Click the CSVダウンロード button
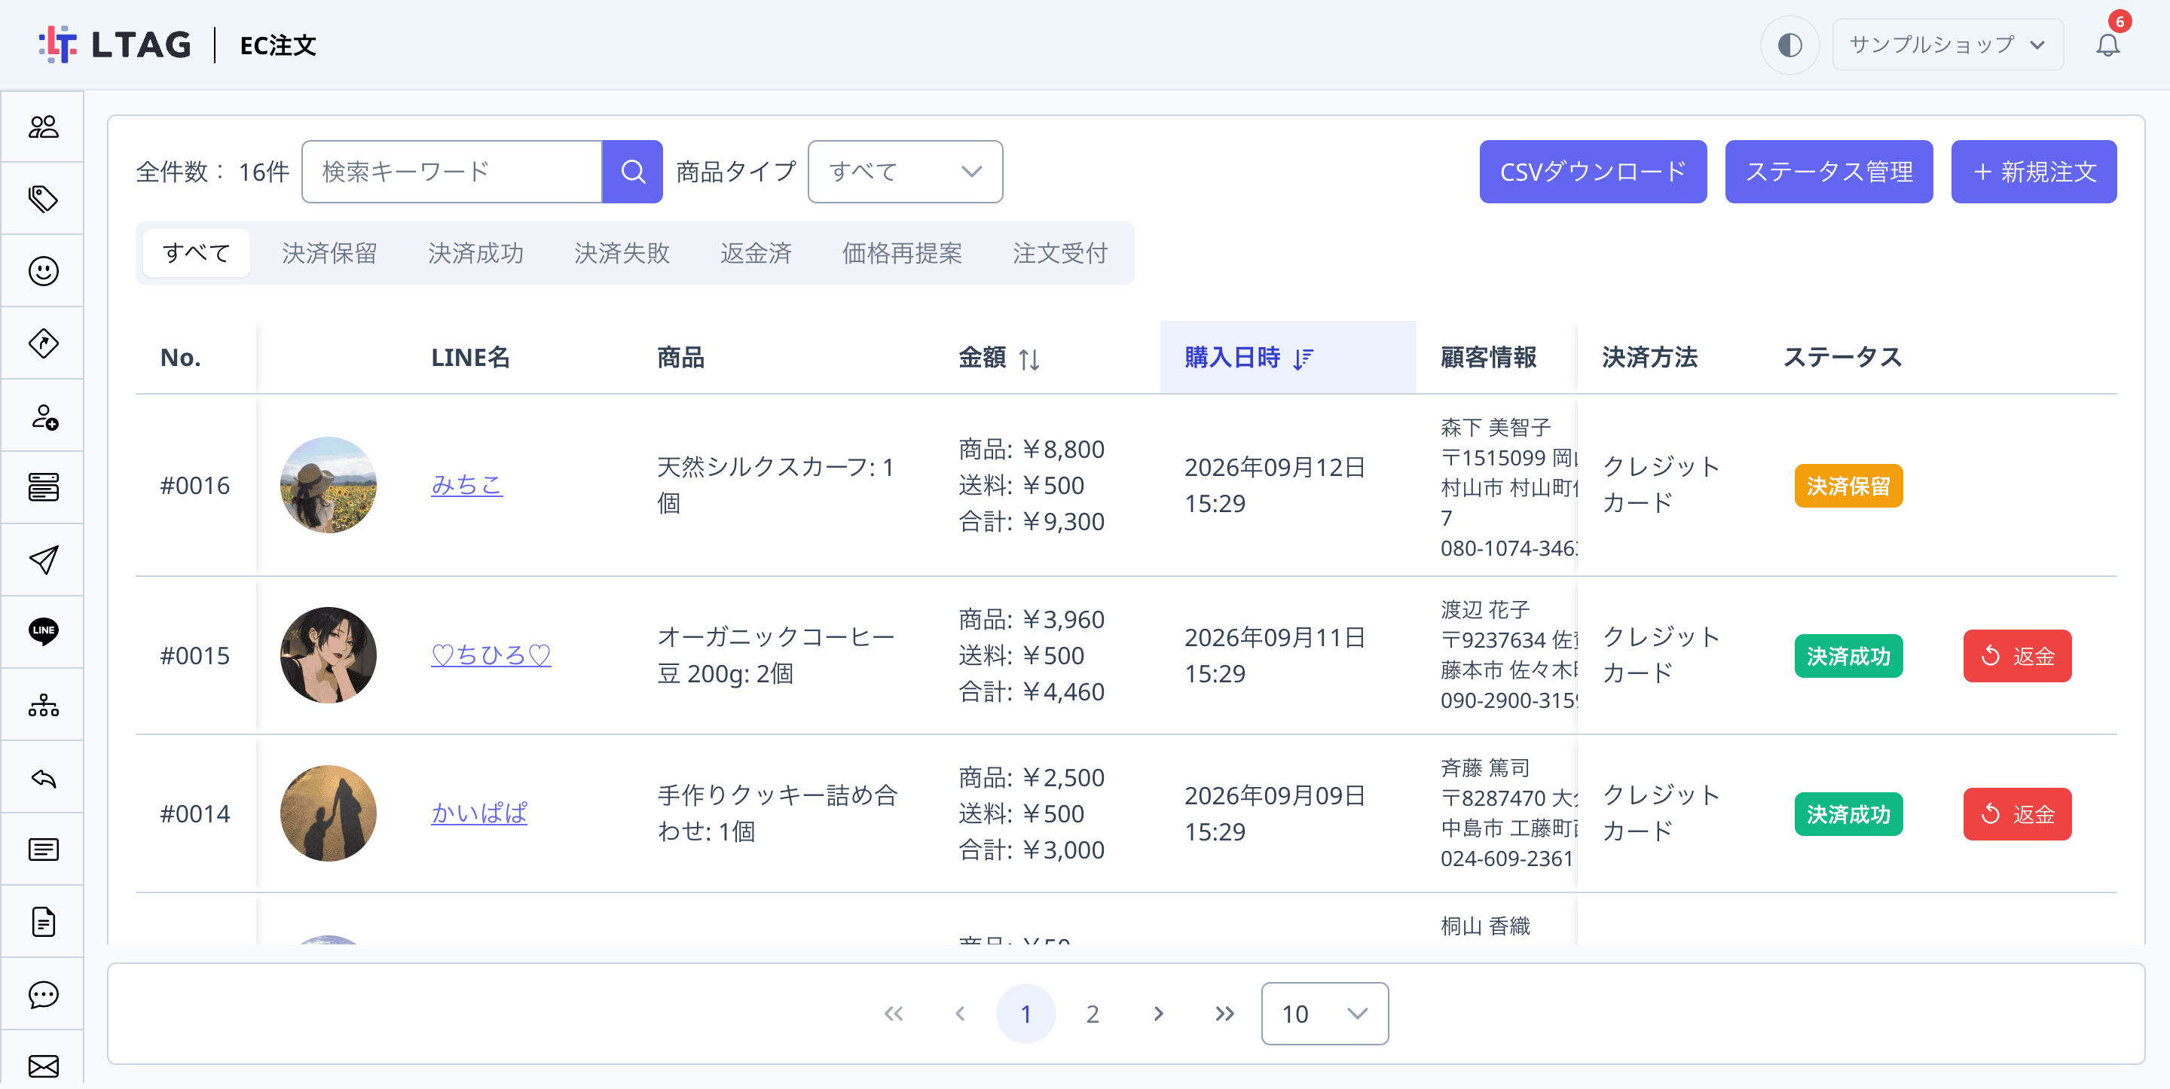The width and height of the screenshot is (2170, 1089). pos(1593,172)
